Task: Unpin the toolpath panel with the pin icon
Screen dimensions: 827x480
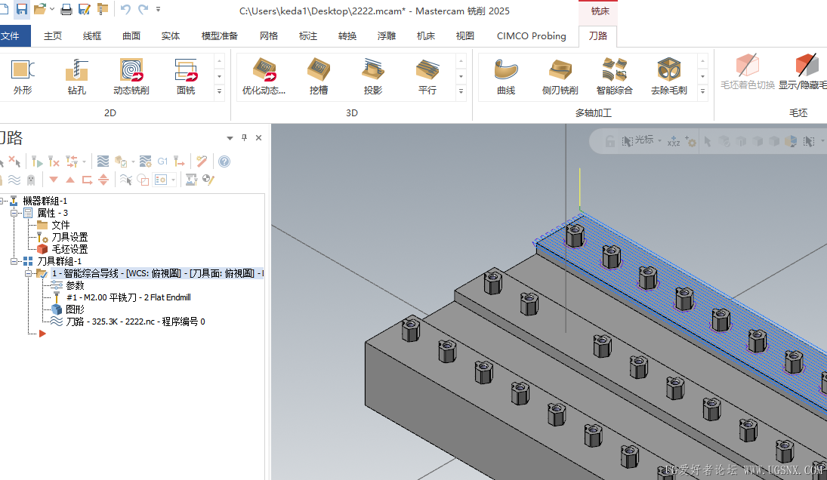Action: (245, 138)
